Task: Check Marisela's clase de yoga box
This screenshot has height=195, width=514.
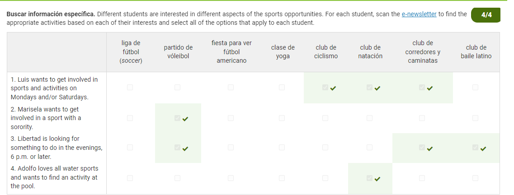Action: (x=282, y=118)
